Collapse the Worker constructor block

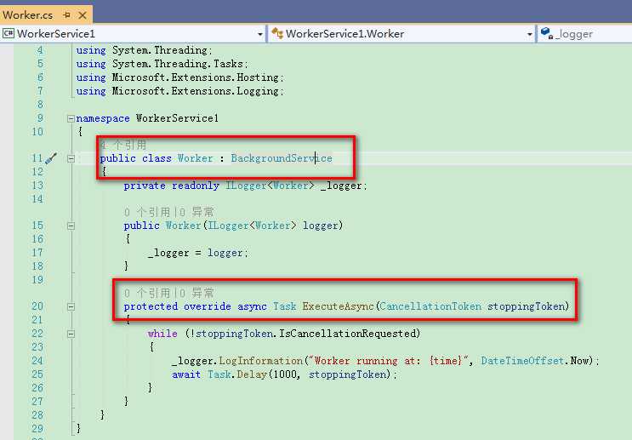pos(71,226)
